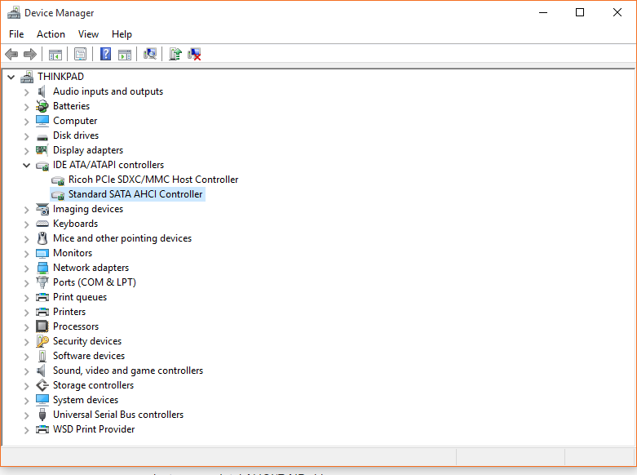The height and width of the screenshot is (475, 637).
Task: Click the Device Manager title bar icon
Action: click(x=14, y=13)
